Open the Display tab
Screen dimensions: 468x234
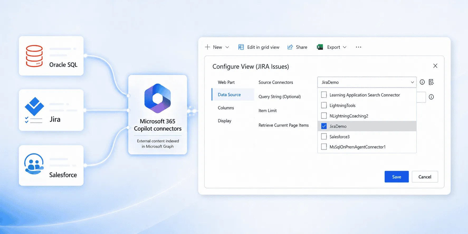[225, 121]
